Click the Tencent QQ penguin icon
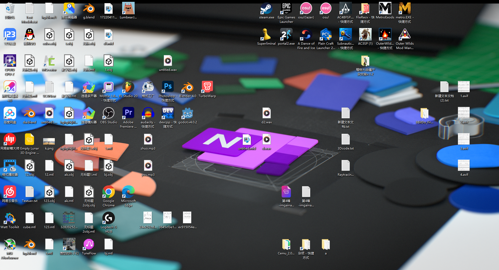This screenshot has width=499, height=270. click(x=30, y=35)
